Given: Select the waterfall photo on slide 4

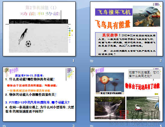Looking at the screenshot, I should click(x=110, y=108).
